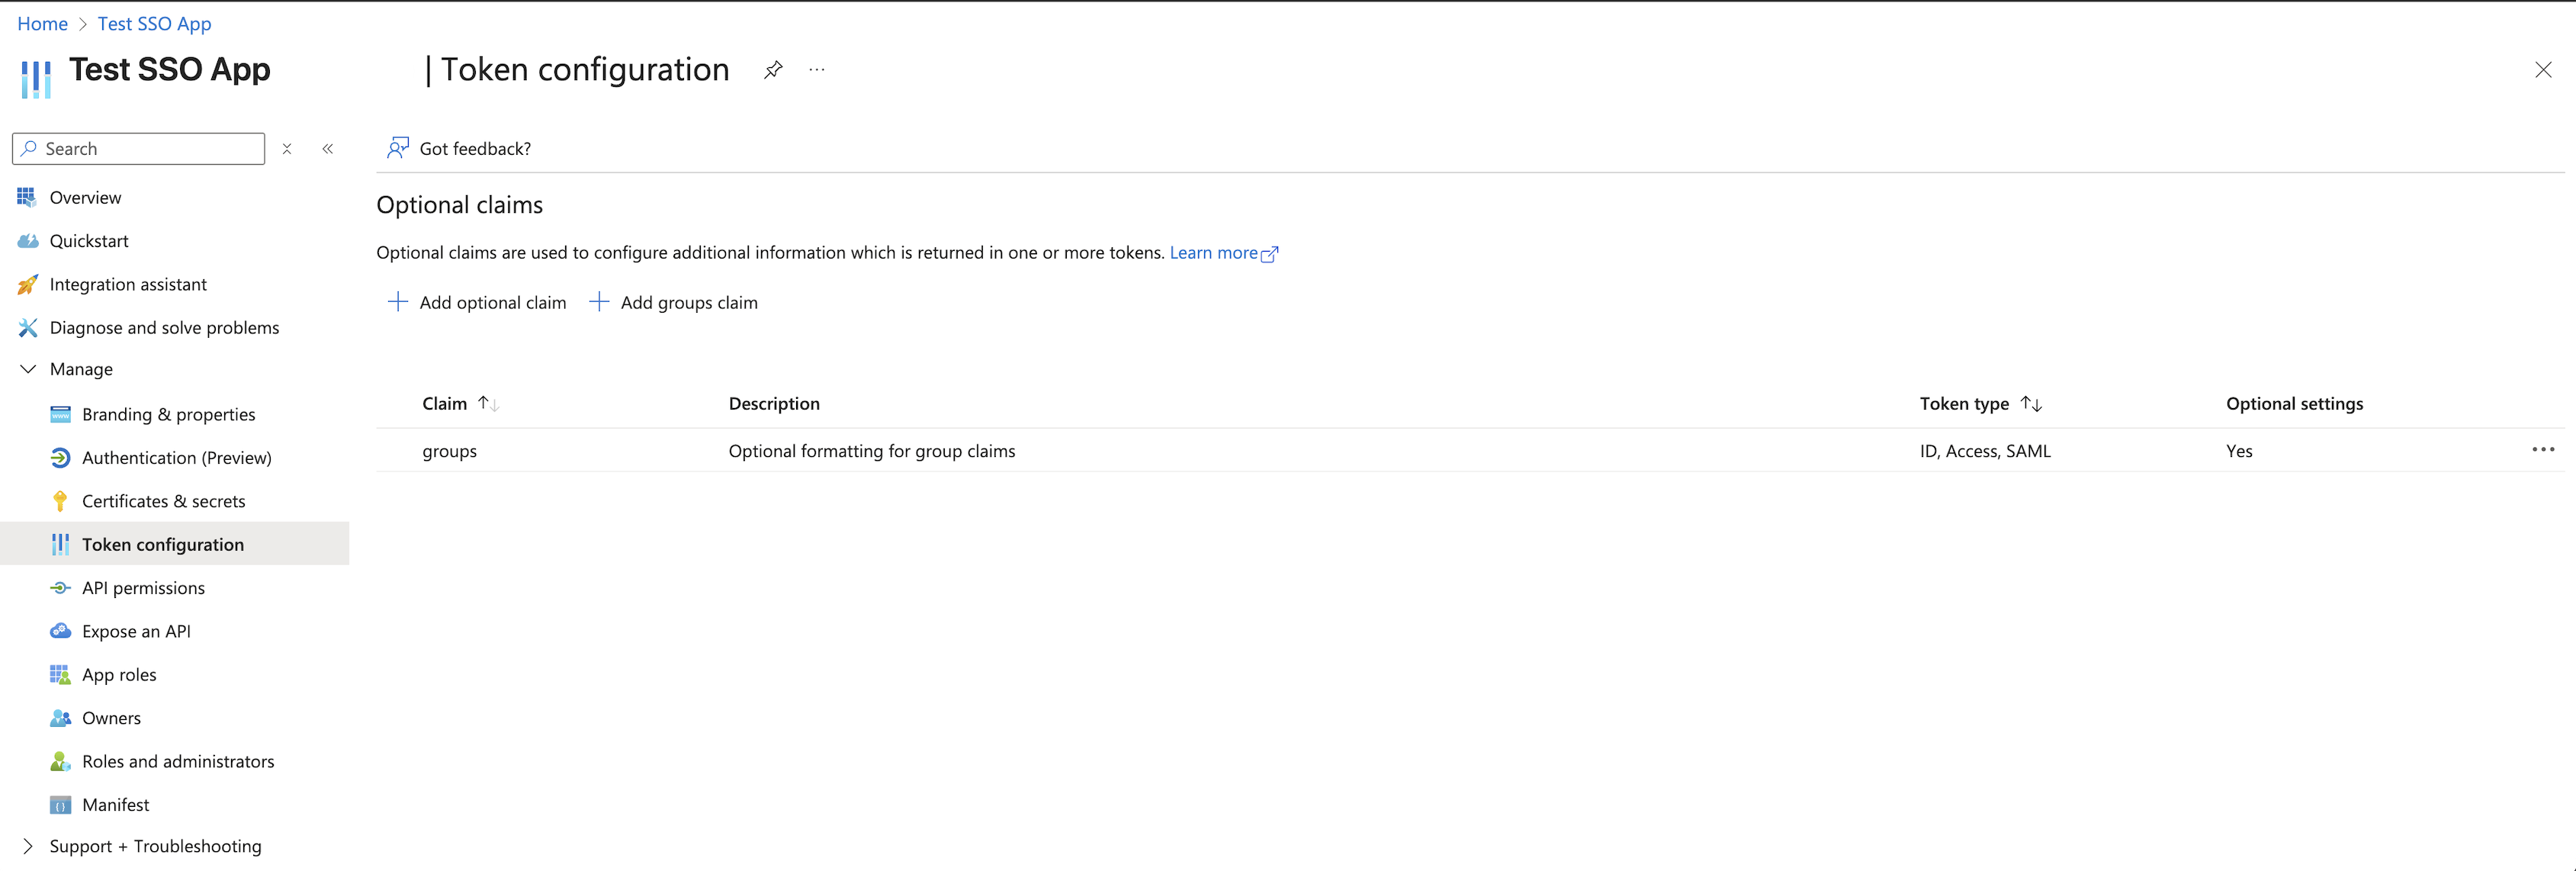Select Authentication (Preview)
This screenshot has height=871, width=2576.
coord(177,458)
